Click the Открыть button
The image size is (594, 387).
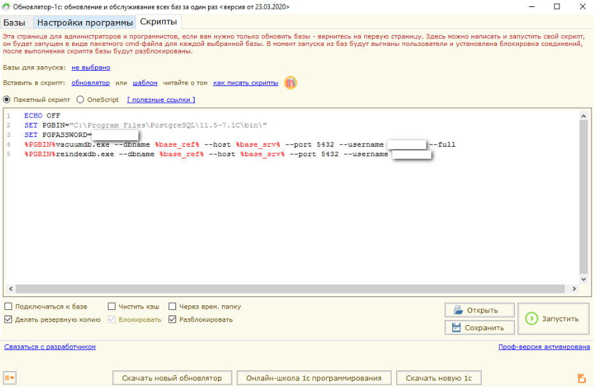click(480, 310)
